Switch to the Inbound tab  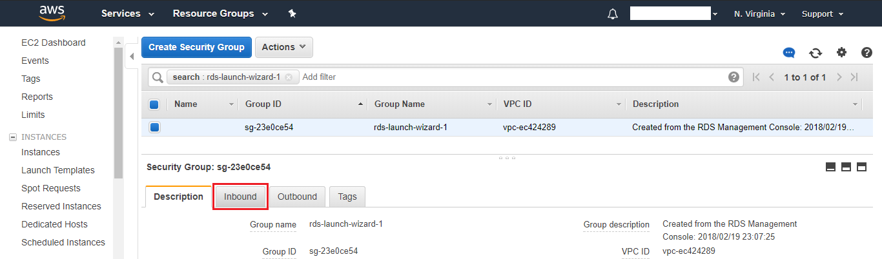click(240, 197)
